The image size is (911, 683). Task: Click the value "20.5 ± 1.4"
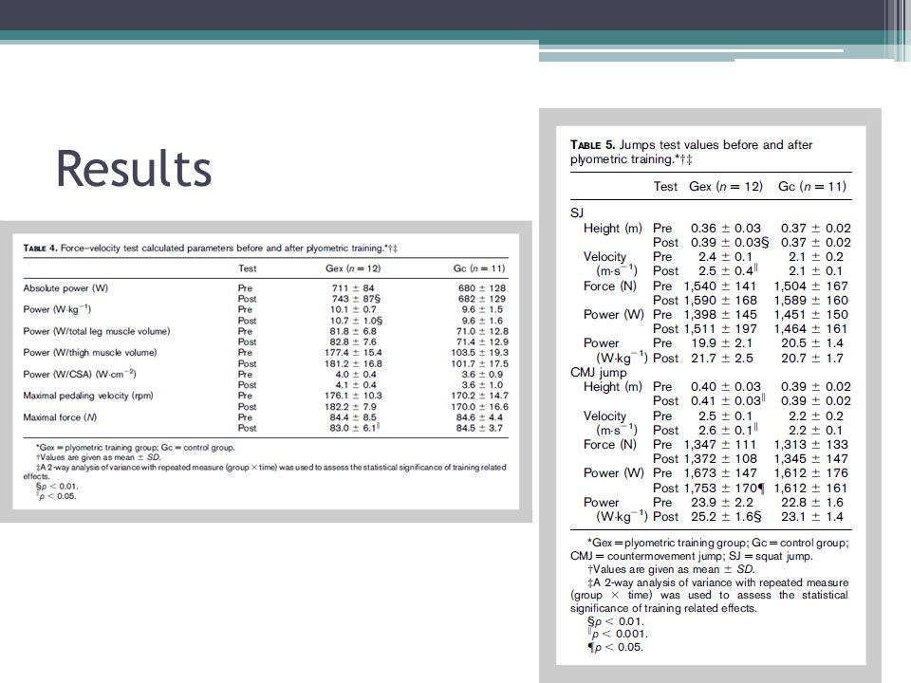coord(812,343)
